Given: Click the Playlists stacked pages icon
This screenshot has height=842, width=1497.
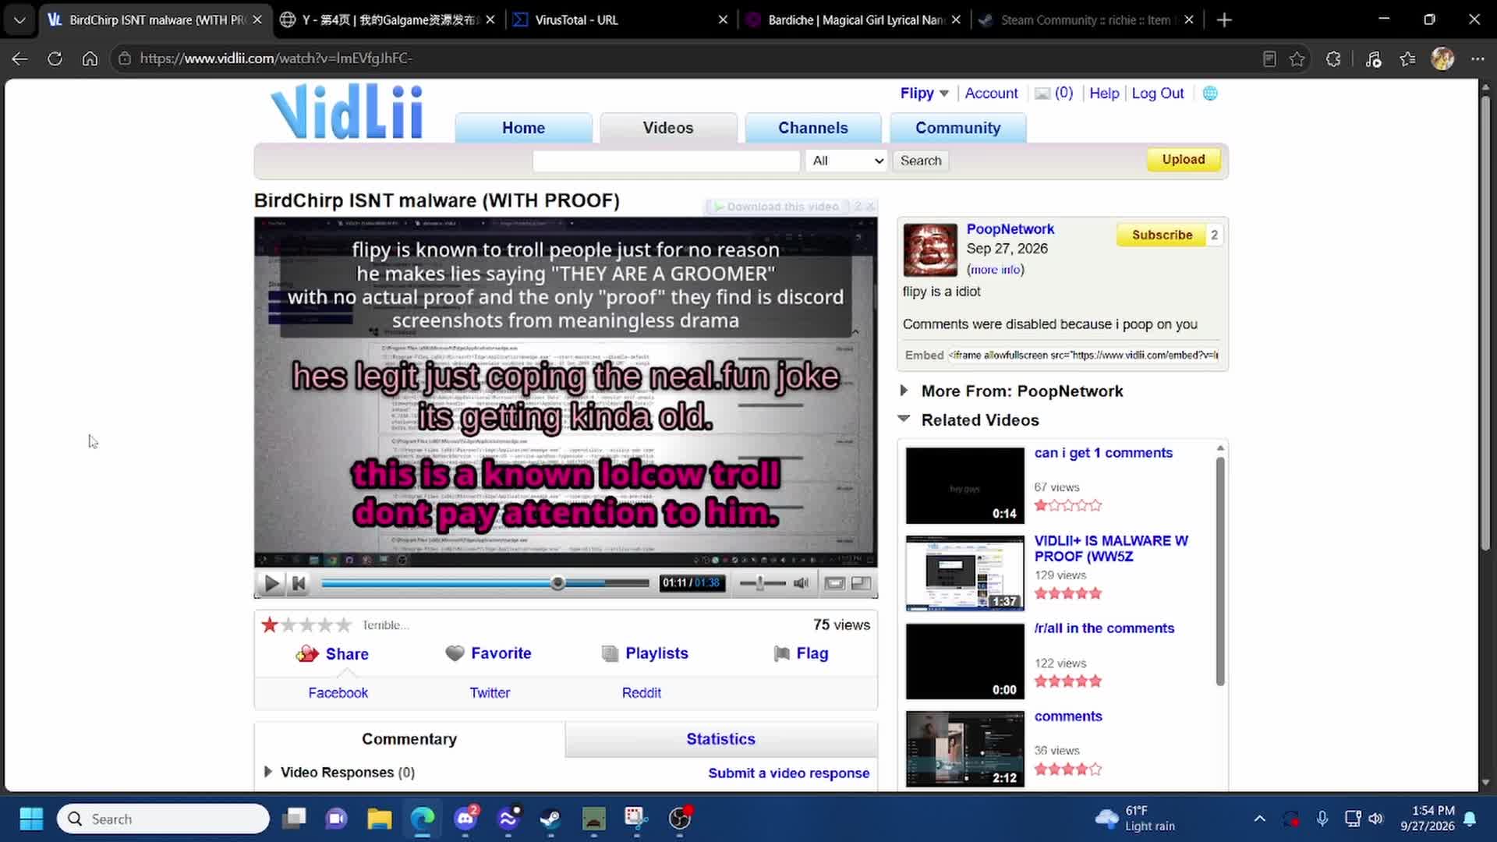Looking at the screenshot, I should [610, 653].
